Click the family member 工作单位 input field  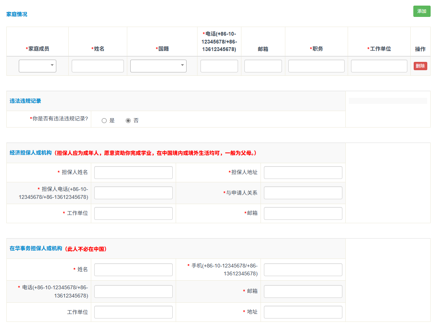379,66
